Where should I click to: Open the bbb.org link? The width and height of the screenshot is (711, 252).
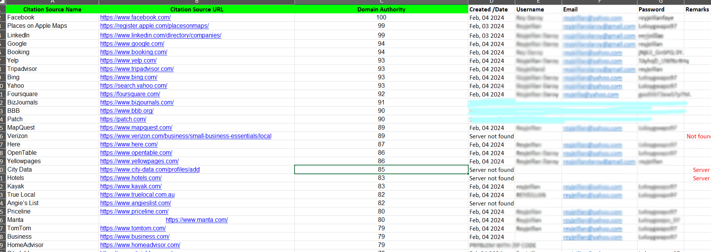tap(127, 111)
